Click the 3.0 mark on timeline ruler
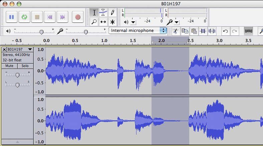 [x=219, y=41]
